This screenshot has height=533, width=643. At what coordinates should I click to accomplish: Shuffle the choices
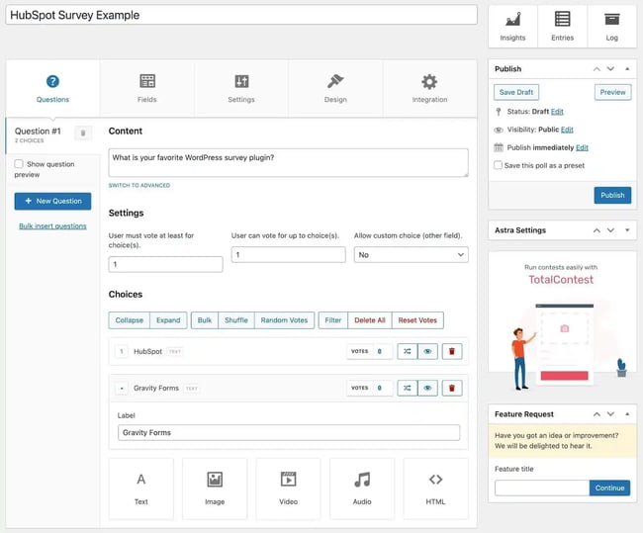[x=236, y=320]
